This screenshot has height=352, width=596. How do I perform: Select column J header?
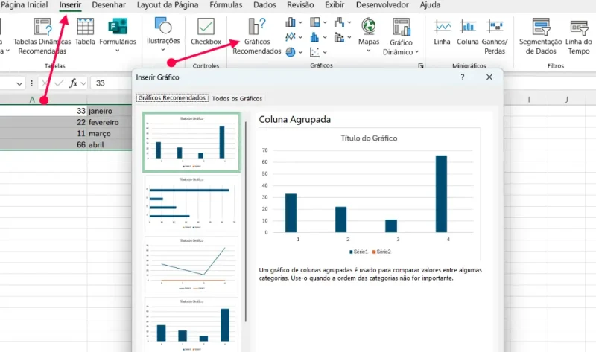pos(567,100)
